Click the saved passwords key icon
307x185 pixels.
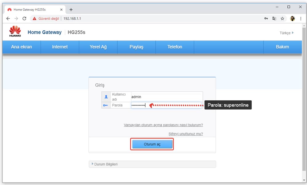pyautogui.click(x=266, y=19)
